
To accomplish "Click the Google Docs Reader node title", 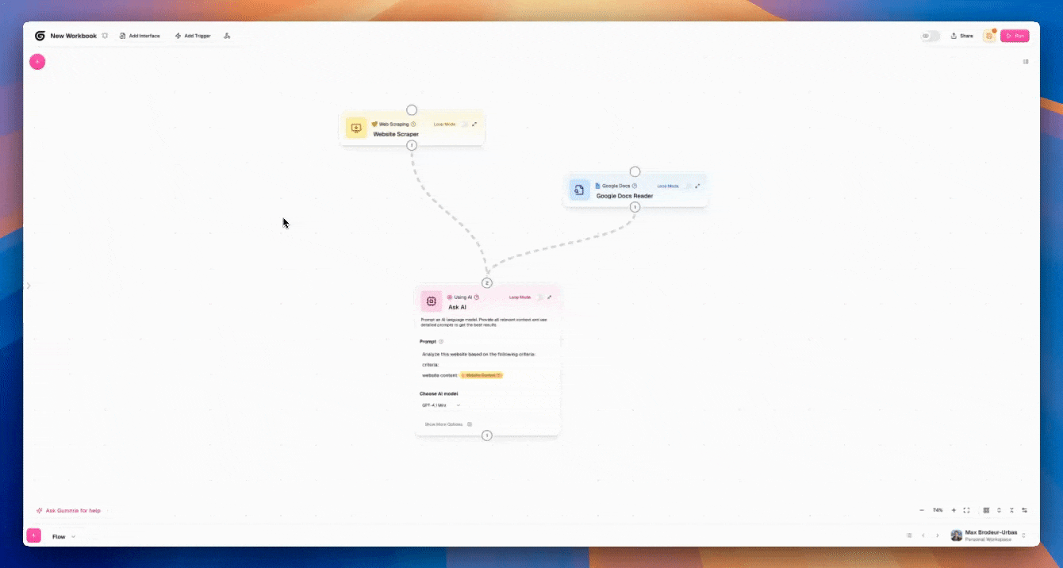I will 624,196.
